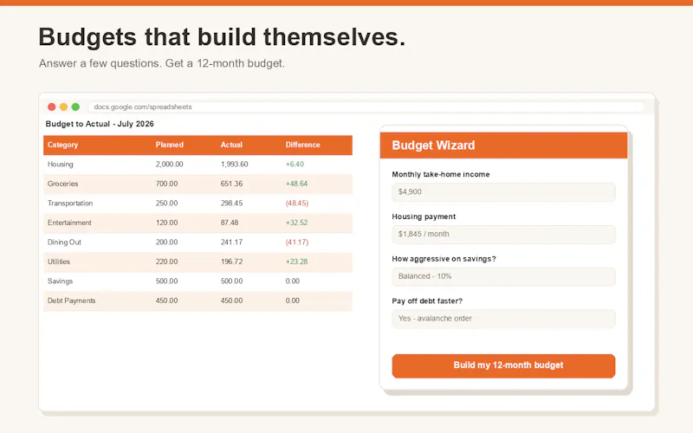Select the Entertainment category cell
The width and height of the screenshot is (693, 433).
[x=69, y=223]
